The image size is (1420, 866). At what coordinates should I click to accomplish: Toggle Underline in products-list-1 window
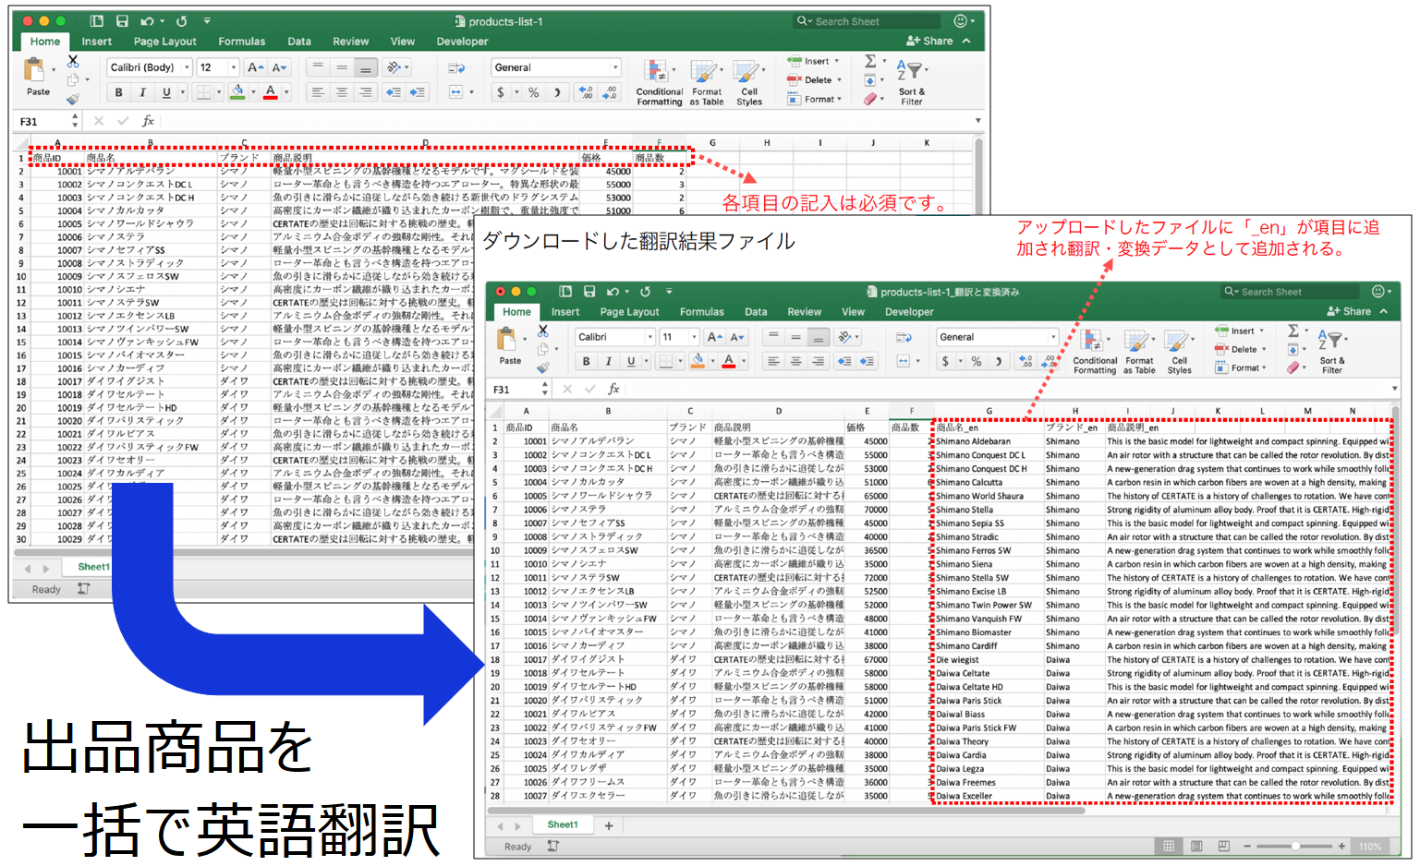click(x=166, y=92)
